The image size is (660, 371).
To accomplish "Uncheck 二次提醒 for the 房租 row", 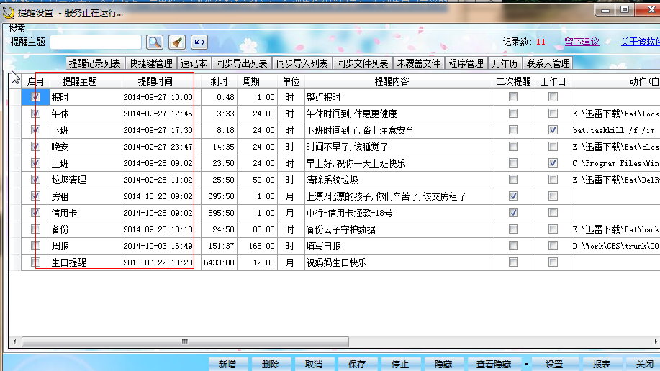I will [513, 196].
